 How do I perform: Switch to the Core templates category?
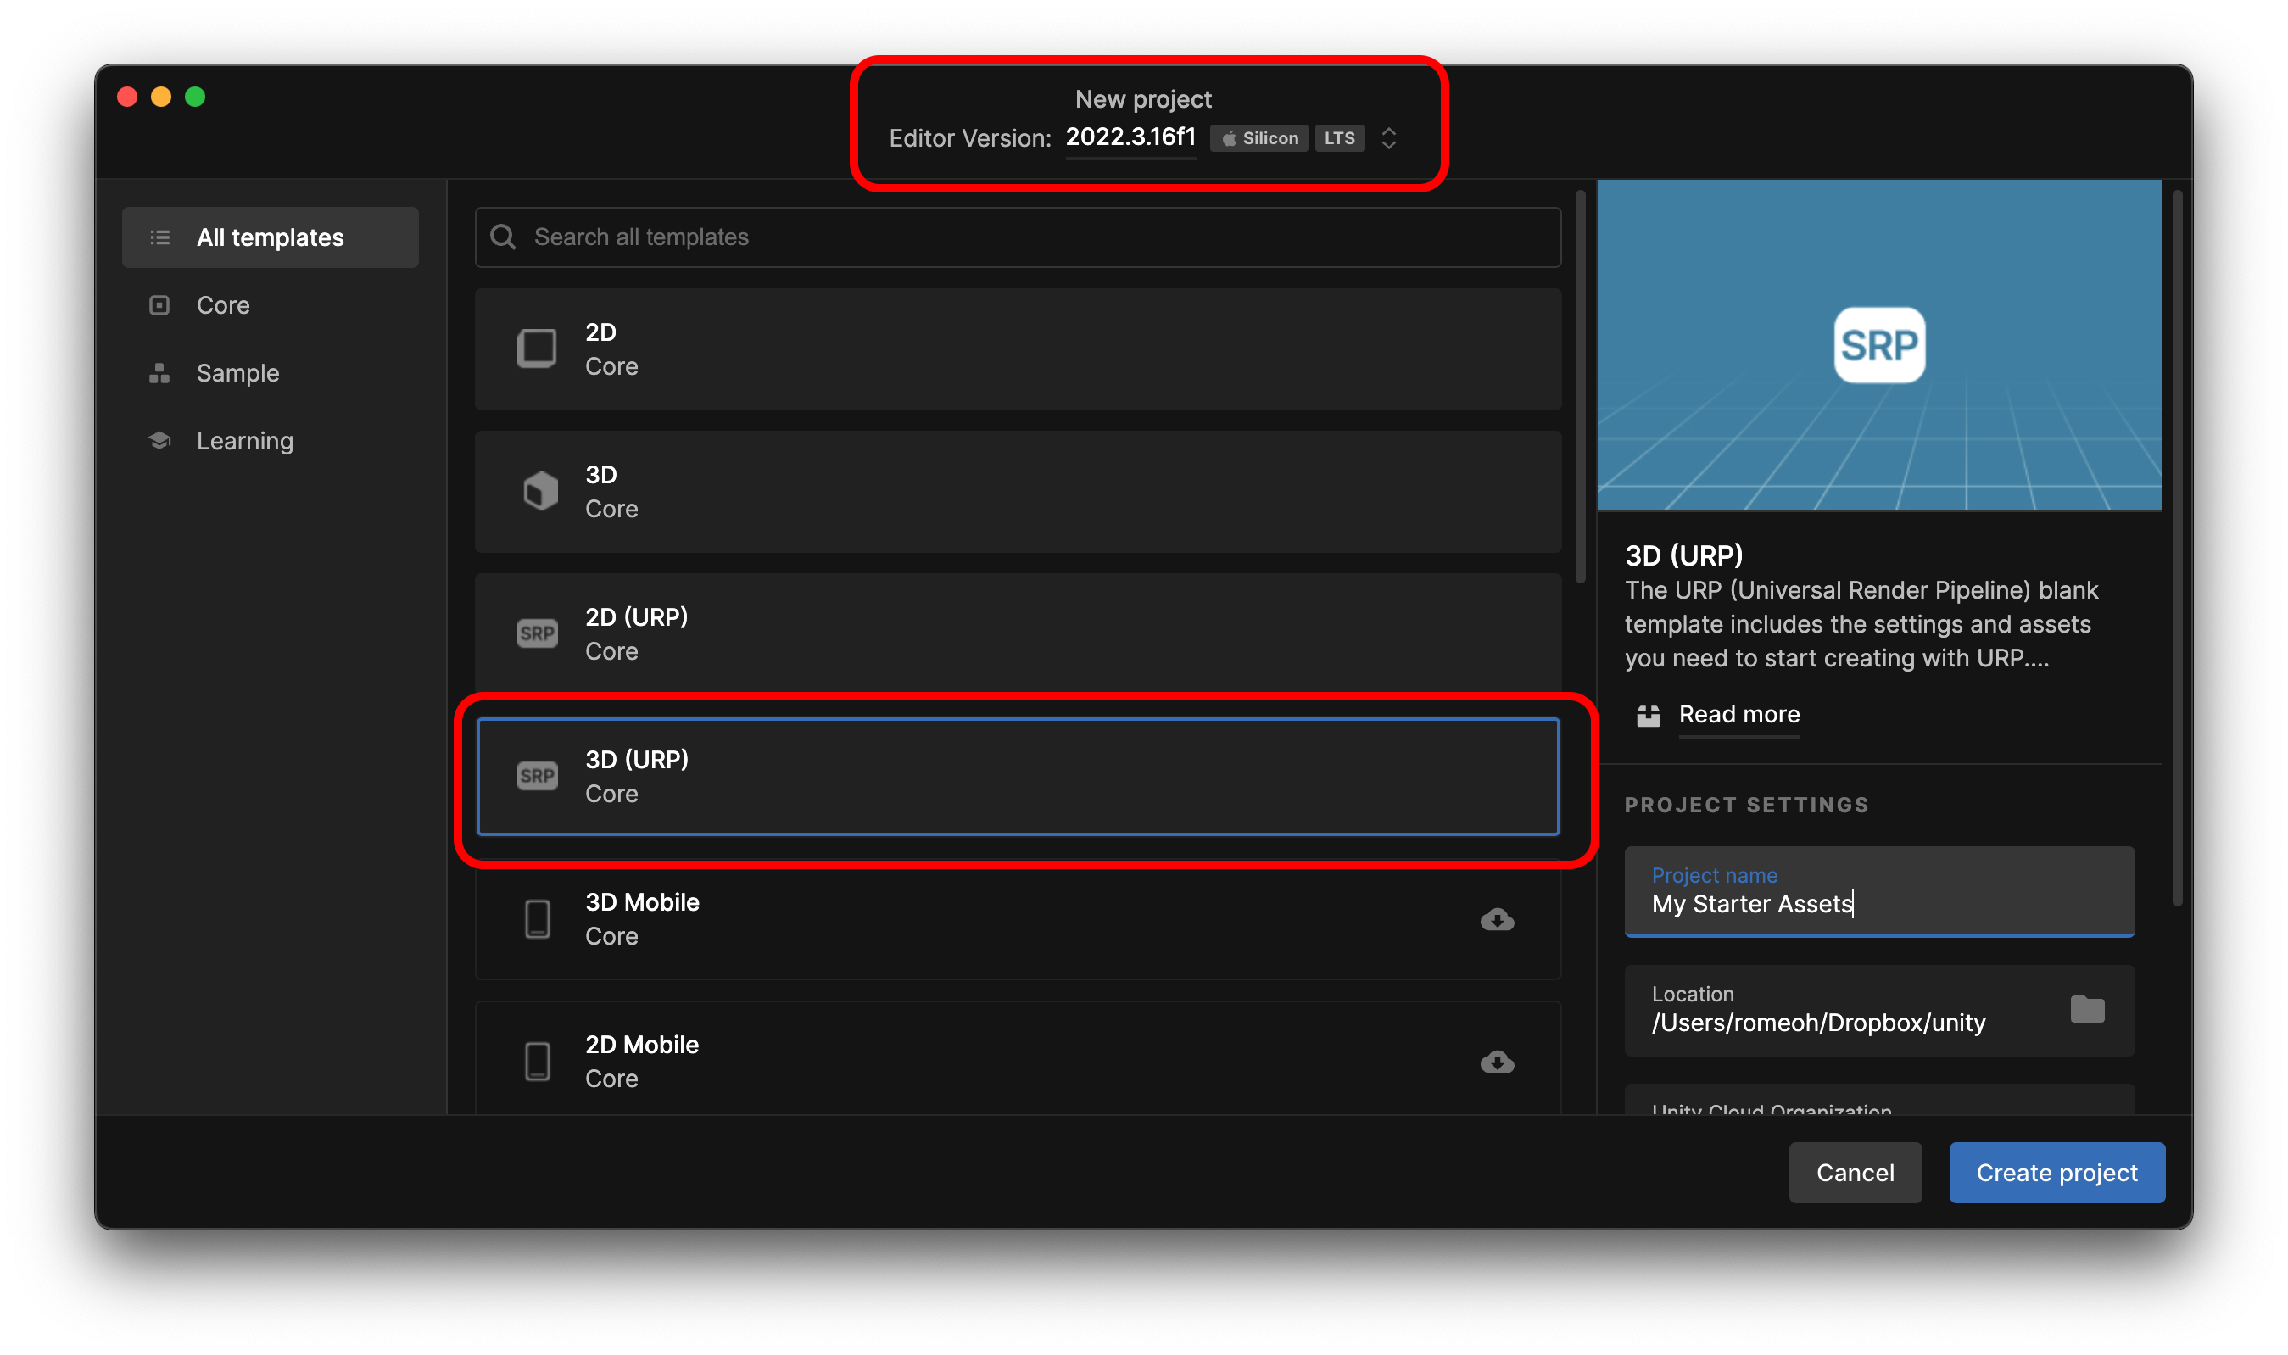[223, 305]
